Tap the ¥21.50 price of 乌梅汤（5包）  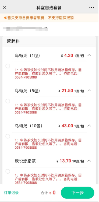coord(66,91)
